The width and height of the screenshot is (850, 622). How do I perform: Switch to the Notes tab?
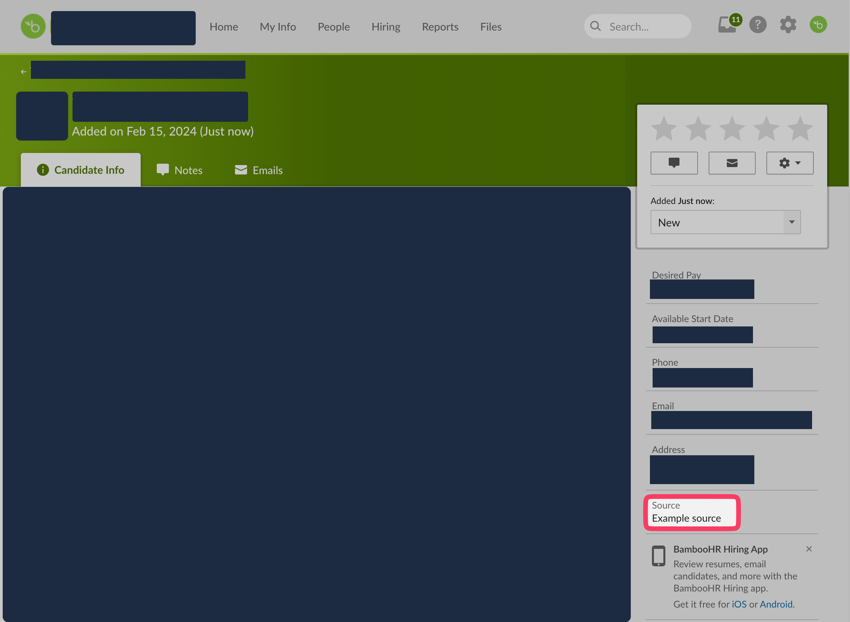[180, 170]
